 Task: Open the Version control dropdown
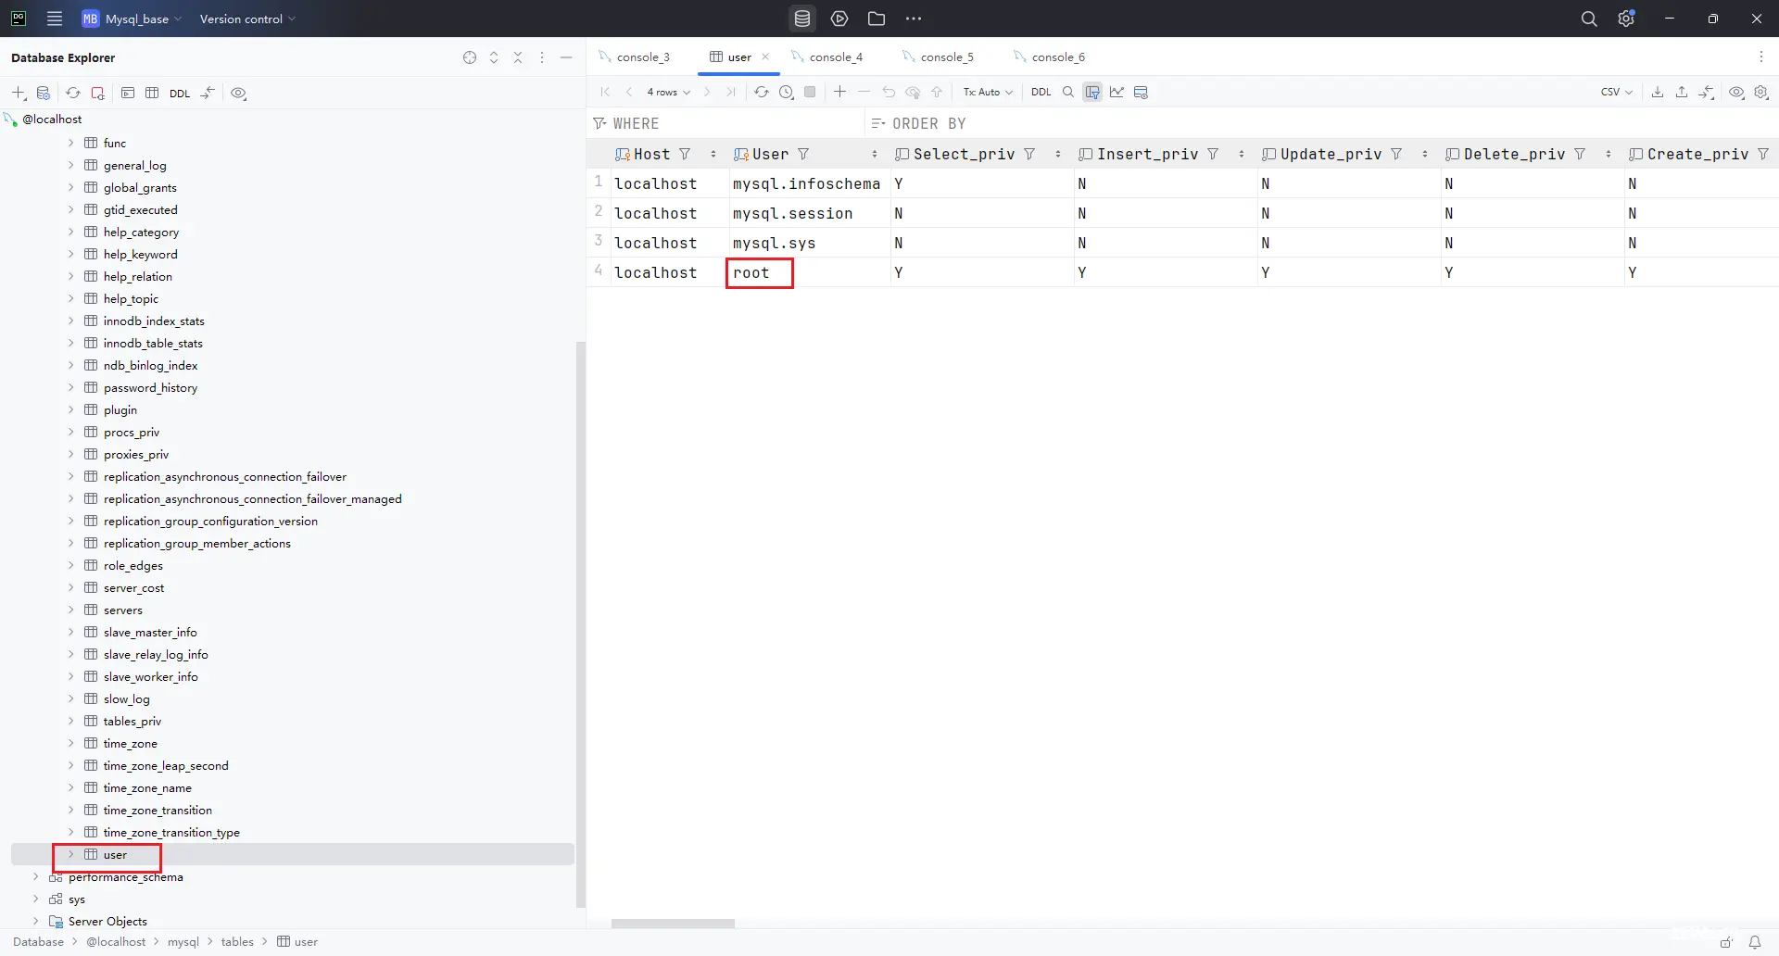(247, 19)
